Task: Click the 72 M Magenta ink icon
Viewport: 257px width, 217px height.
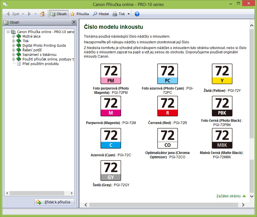Action: click(x=111, y=106)
